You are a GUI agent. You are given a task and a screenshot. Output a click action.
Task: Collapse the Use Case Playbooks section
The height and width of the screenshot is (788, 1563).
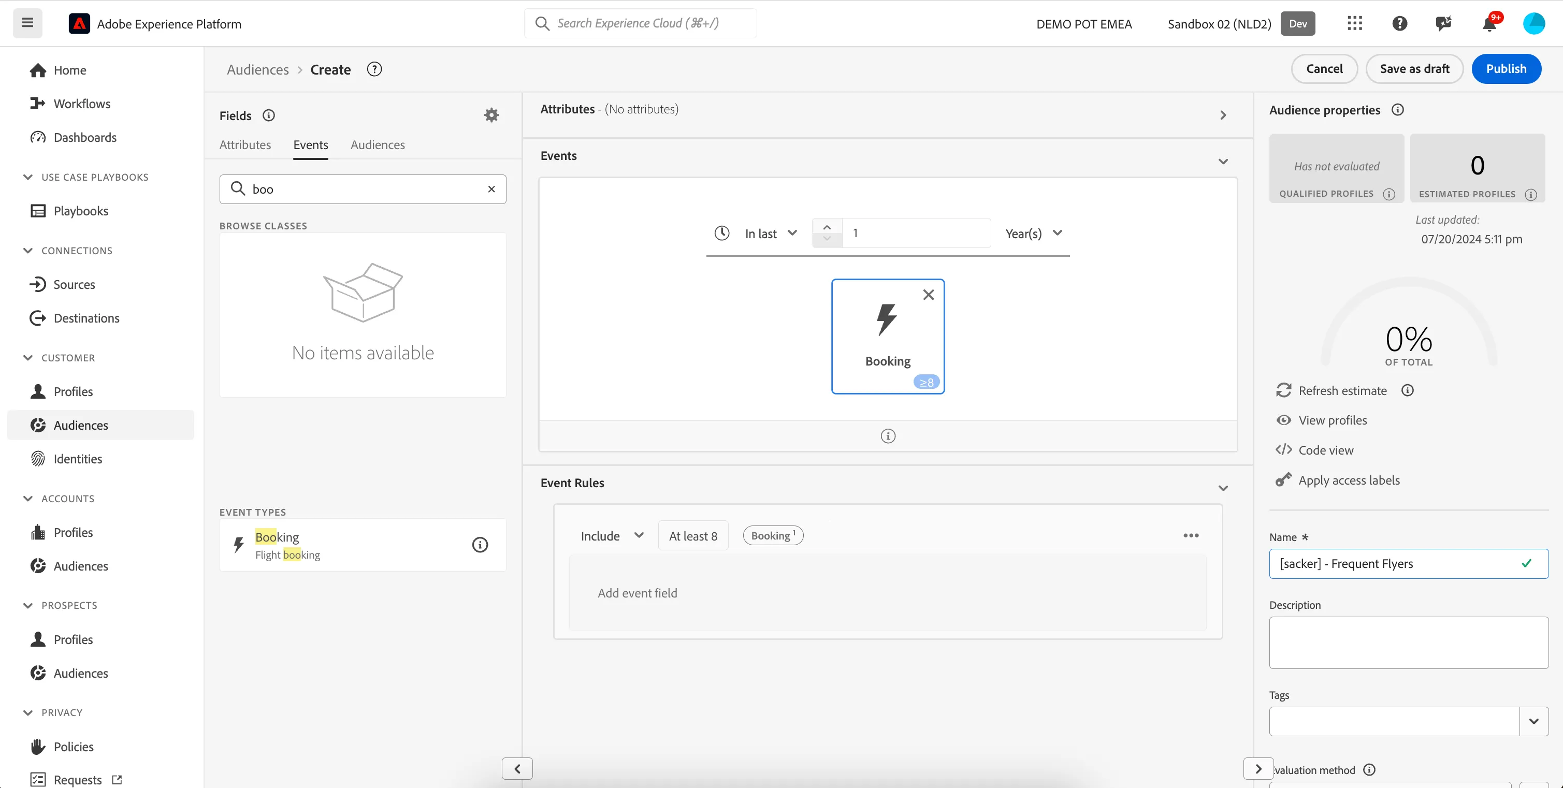pyautogui.click(x=27, y=177)
